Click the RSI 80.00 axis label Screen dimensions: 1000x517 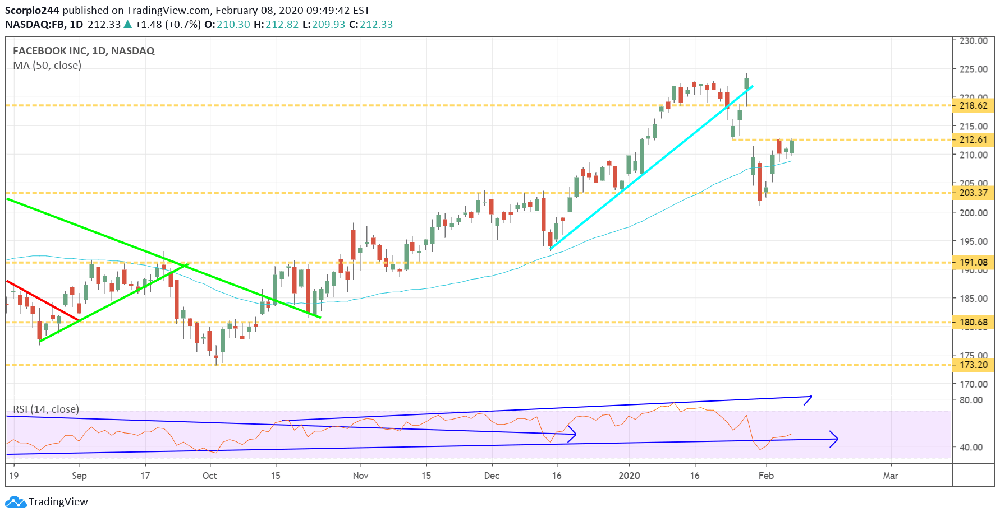[971, 400]
